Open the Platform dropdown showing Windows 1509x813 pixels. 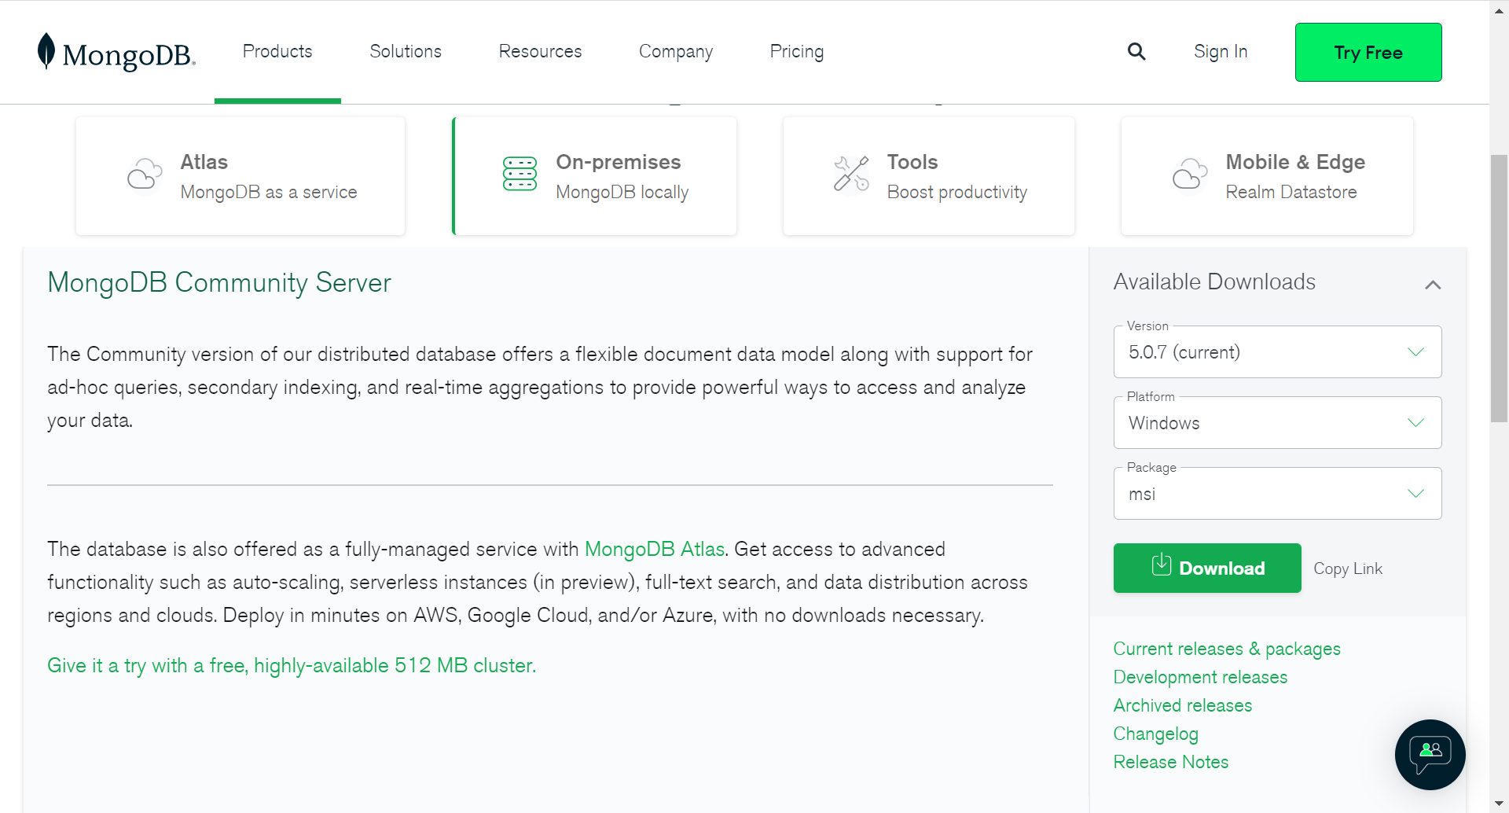pyautogui.click(x=1277, y=422)
